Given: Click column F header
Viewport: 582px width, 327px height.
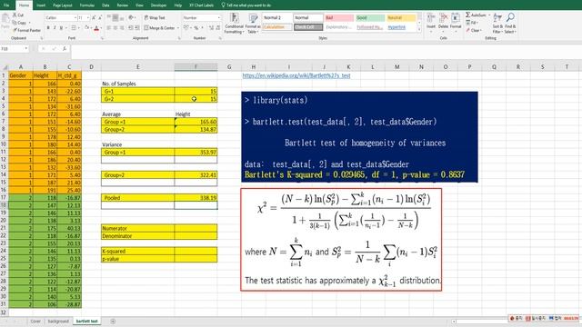Looking at the screenshot, I should [x=196, y=66].
